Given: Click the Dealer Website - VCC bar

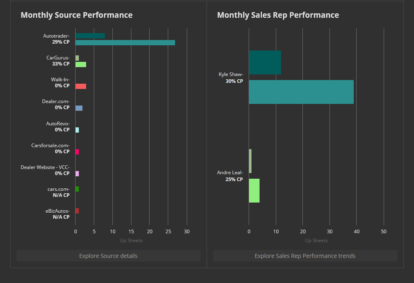Looking at the screenshot, I should pyautogui.click(x=77, y=173).
